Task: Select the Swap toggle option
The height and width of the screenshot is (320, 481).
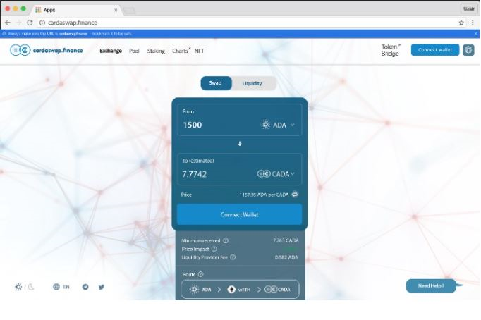Action: 216,83
